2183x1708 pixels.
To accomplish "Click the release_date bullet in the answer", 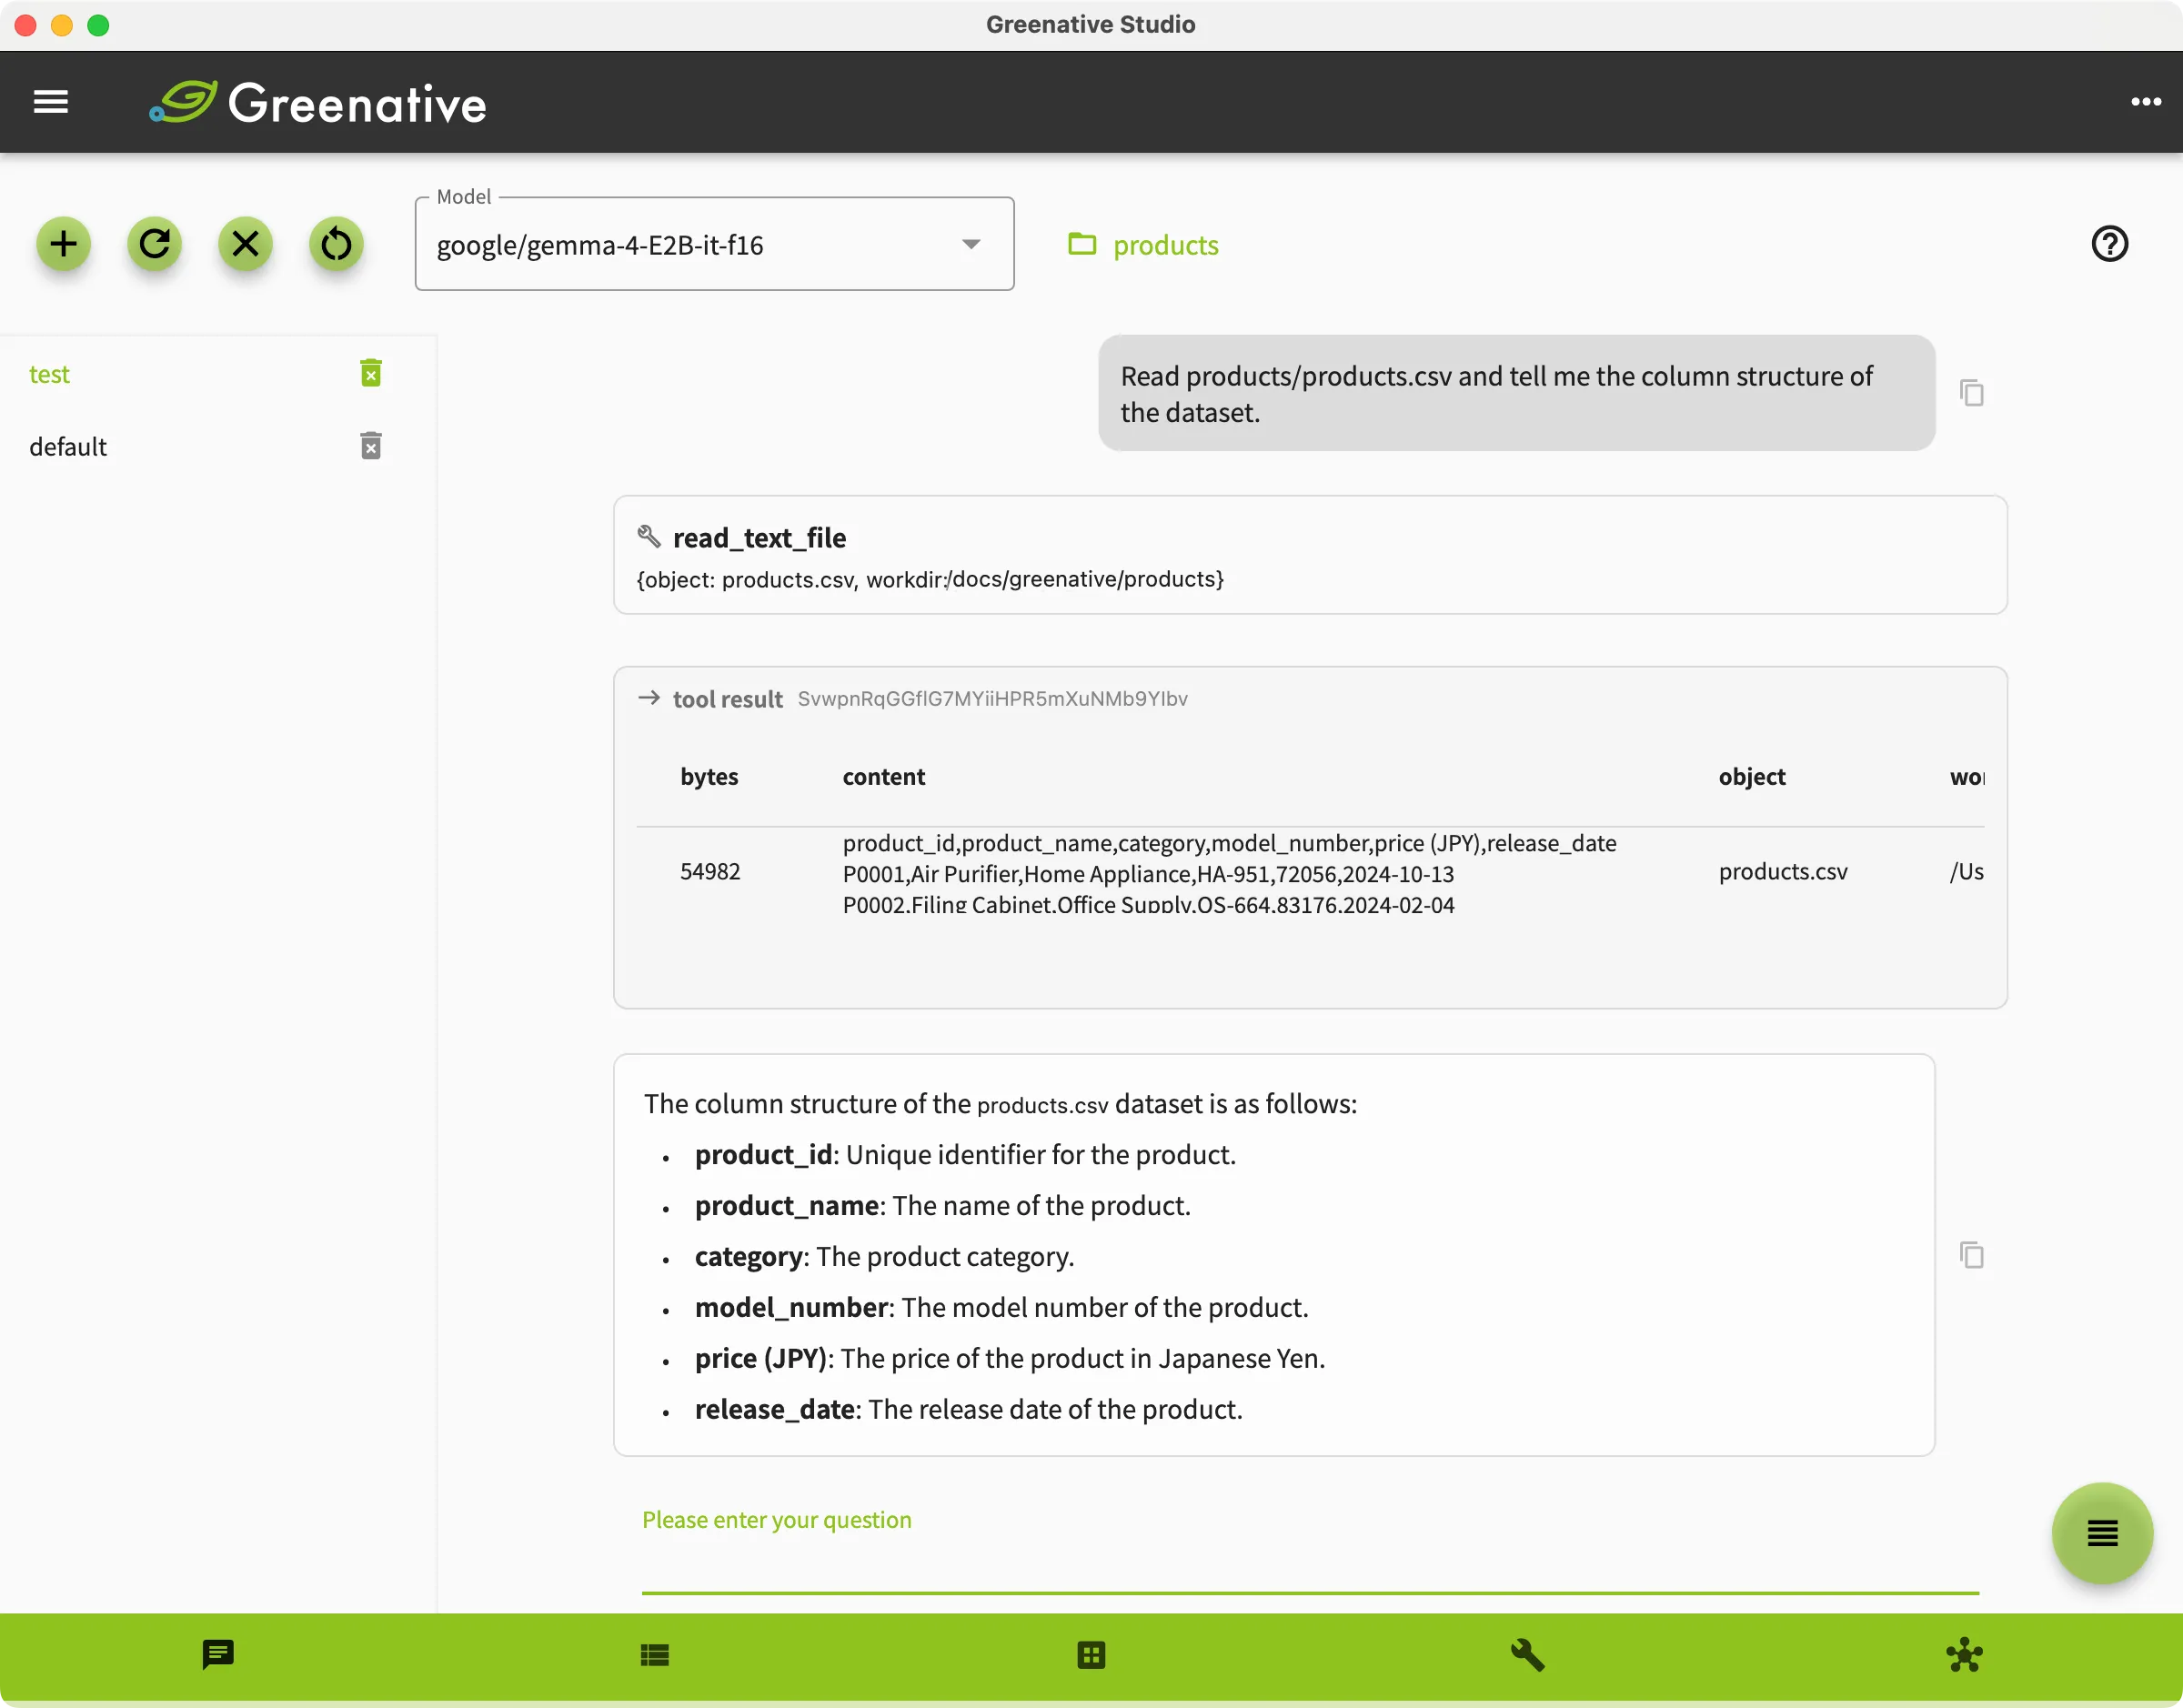I will point(969,1410).
